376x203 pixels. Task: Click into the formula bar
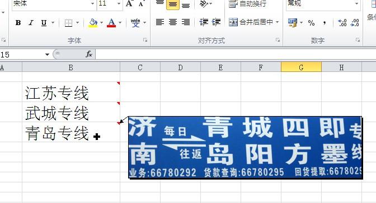(236, 54)
